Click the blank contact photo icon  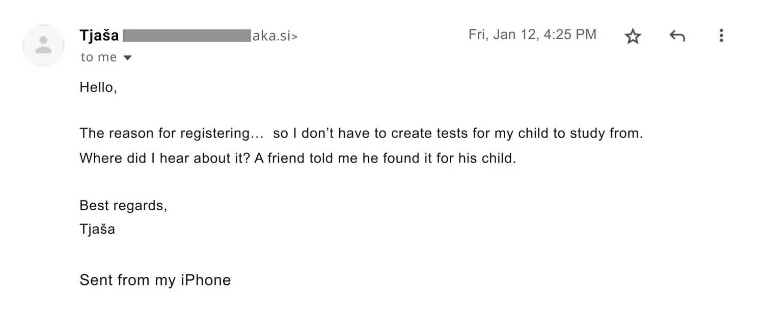tap(43, 45)
